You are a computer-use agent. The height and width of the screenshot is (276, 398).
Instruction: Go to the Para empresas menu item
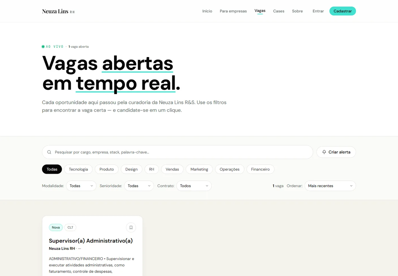tap(233, 11)
